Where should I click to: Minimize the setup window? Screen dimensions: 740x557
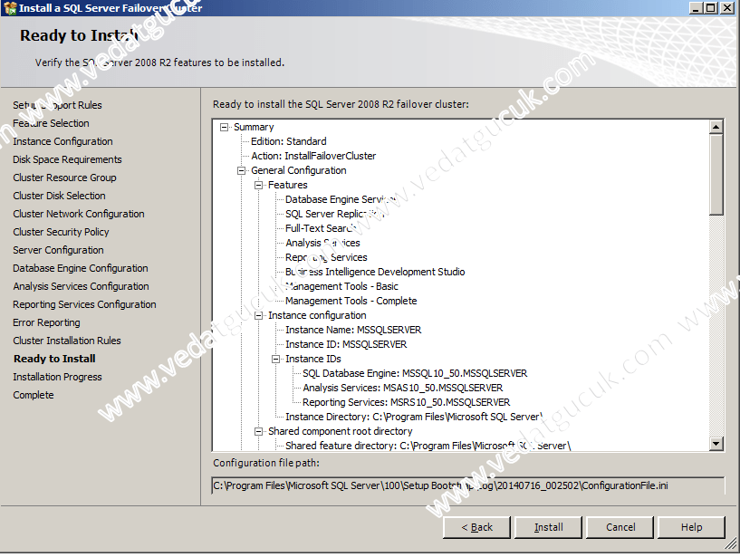697,7
